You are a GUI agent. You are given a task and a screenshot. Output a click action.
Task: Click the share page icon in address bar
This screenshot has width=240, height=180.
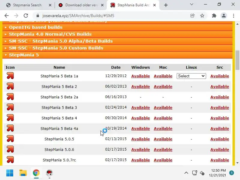[192, 16]
